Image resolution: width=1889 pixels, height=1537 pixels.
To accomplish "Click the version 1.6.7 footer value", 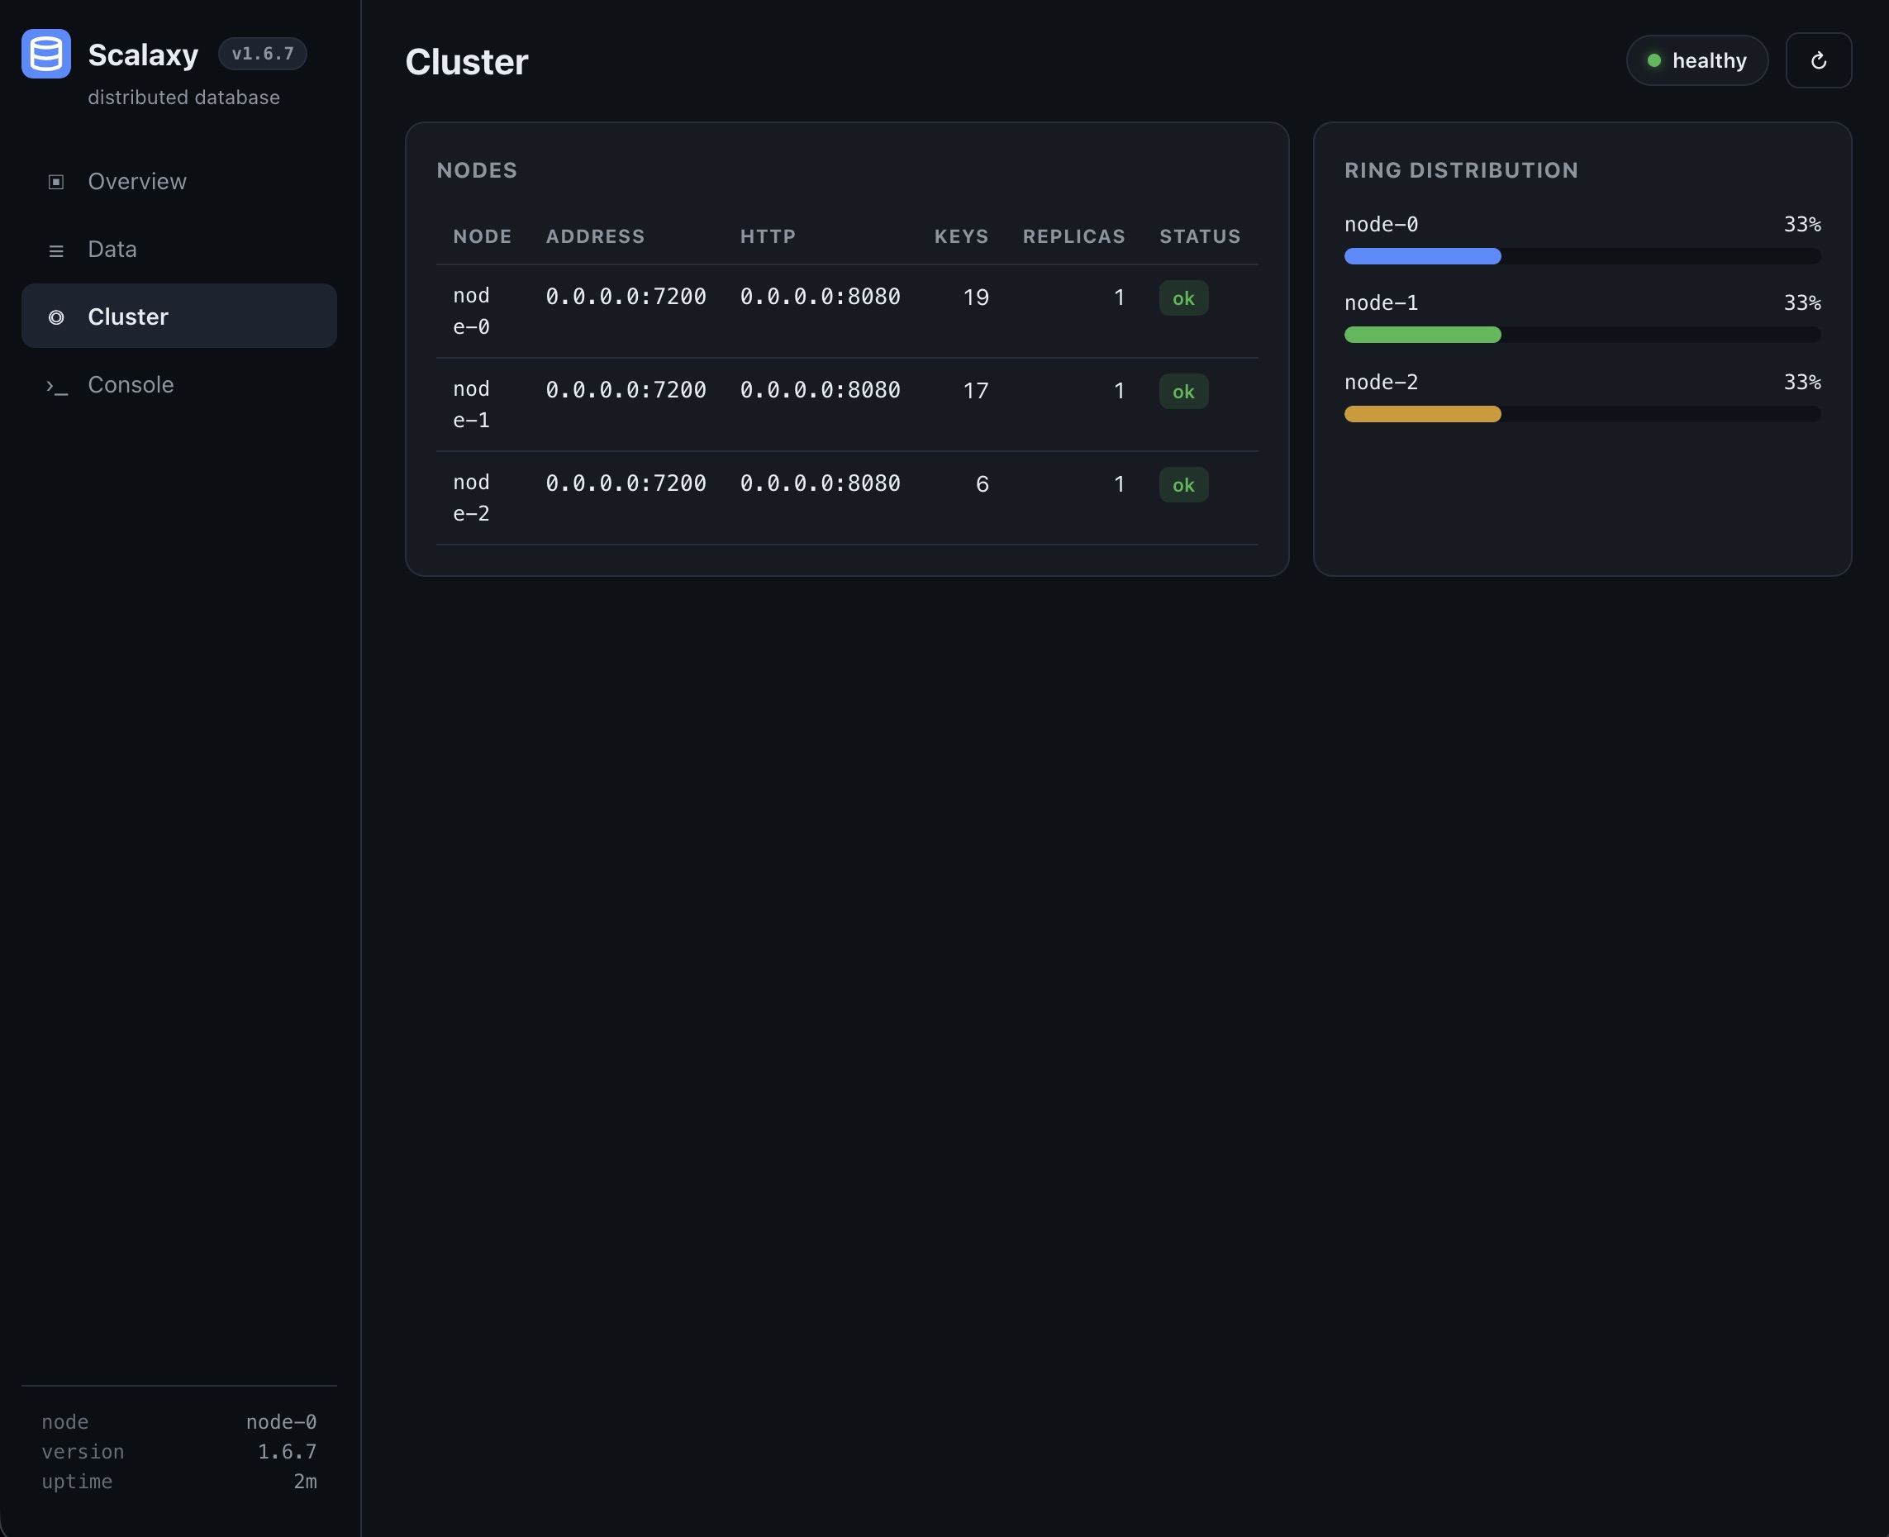I will (x=287, y=1452).
